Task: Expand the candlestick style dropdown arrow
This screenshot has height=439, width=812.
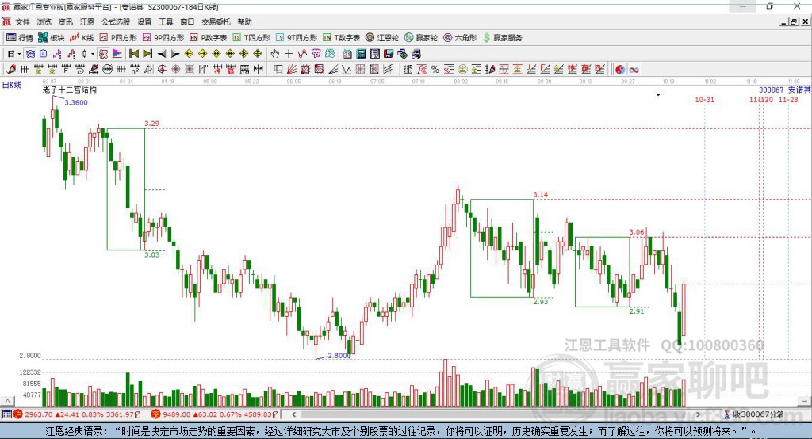Action: pos(93,54)
